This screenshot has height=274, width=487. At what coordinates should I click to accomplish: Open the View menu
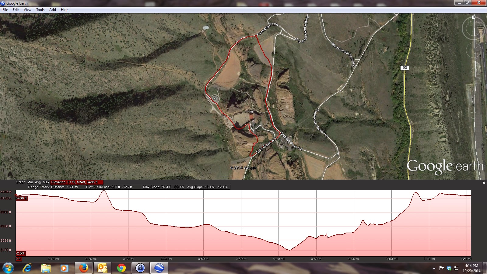(27, 10)
